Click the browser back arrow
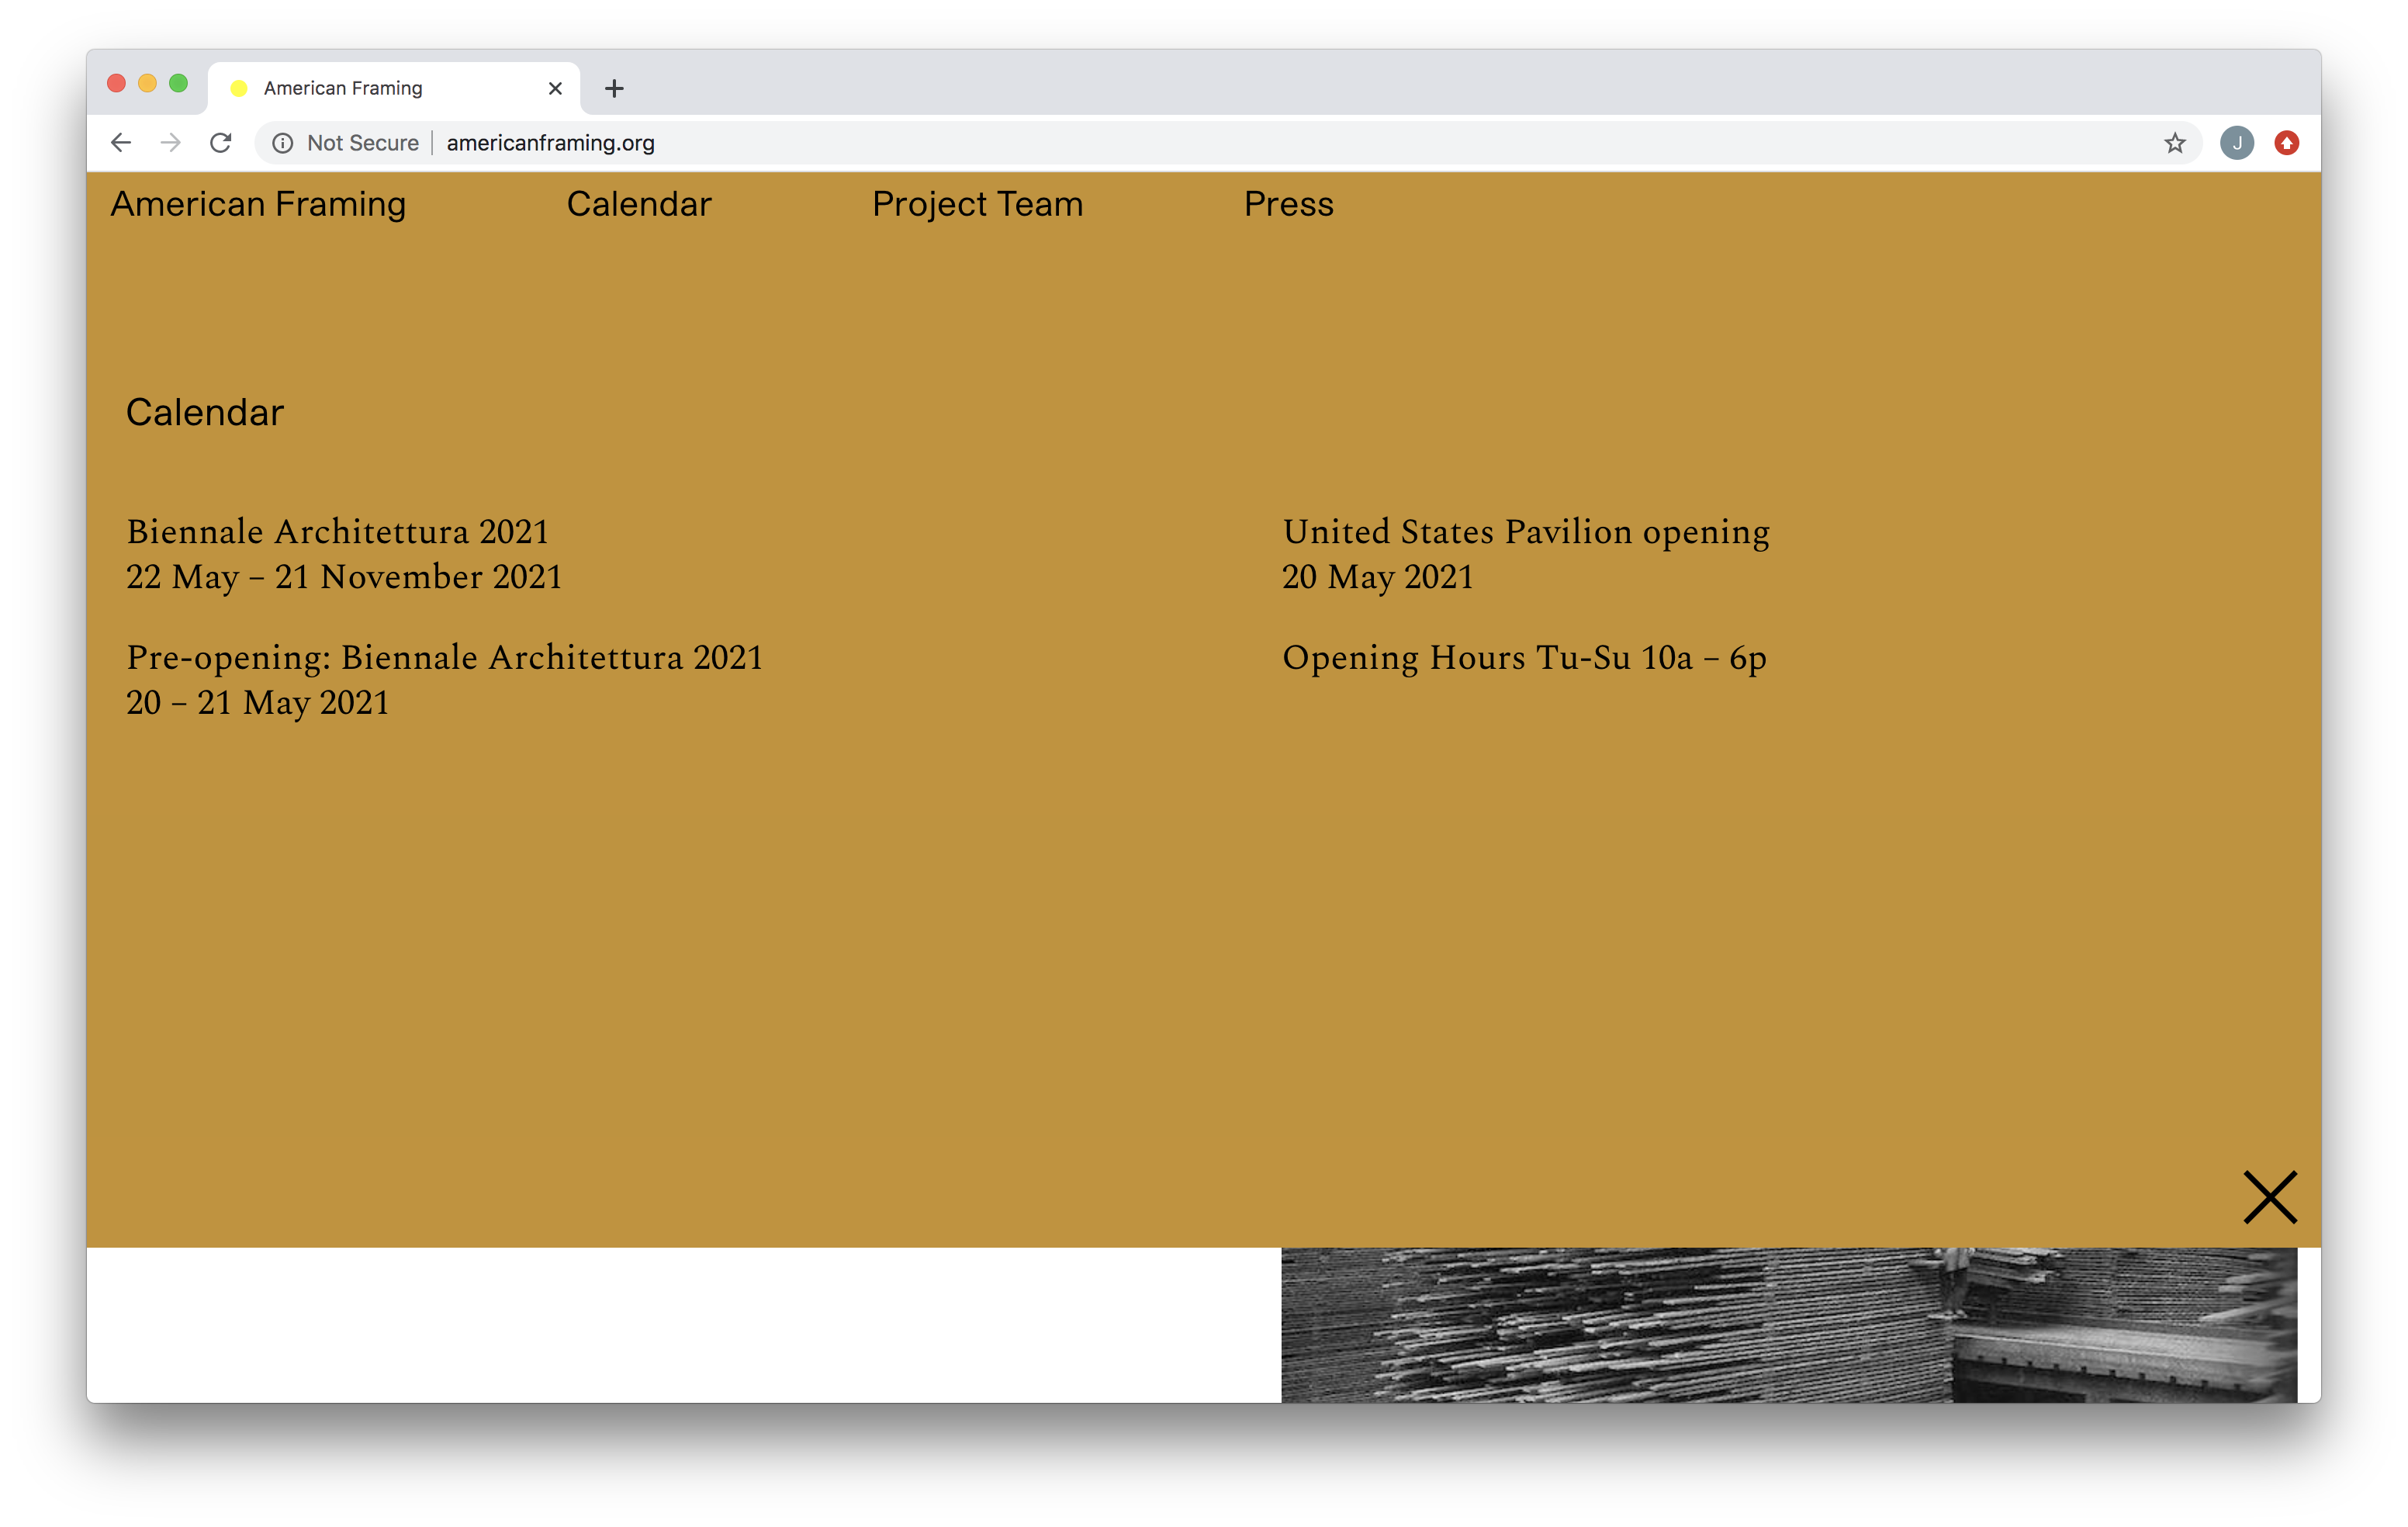 [x=121, y=143]
